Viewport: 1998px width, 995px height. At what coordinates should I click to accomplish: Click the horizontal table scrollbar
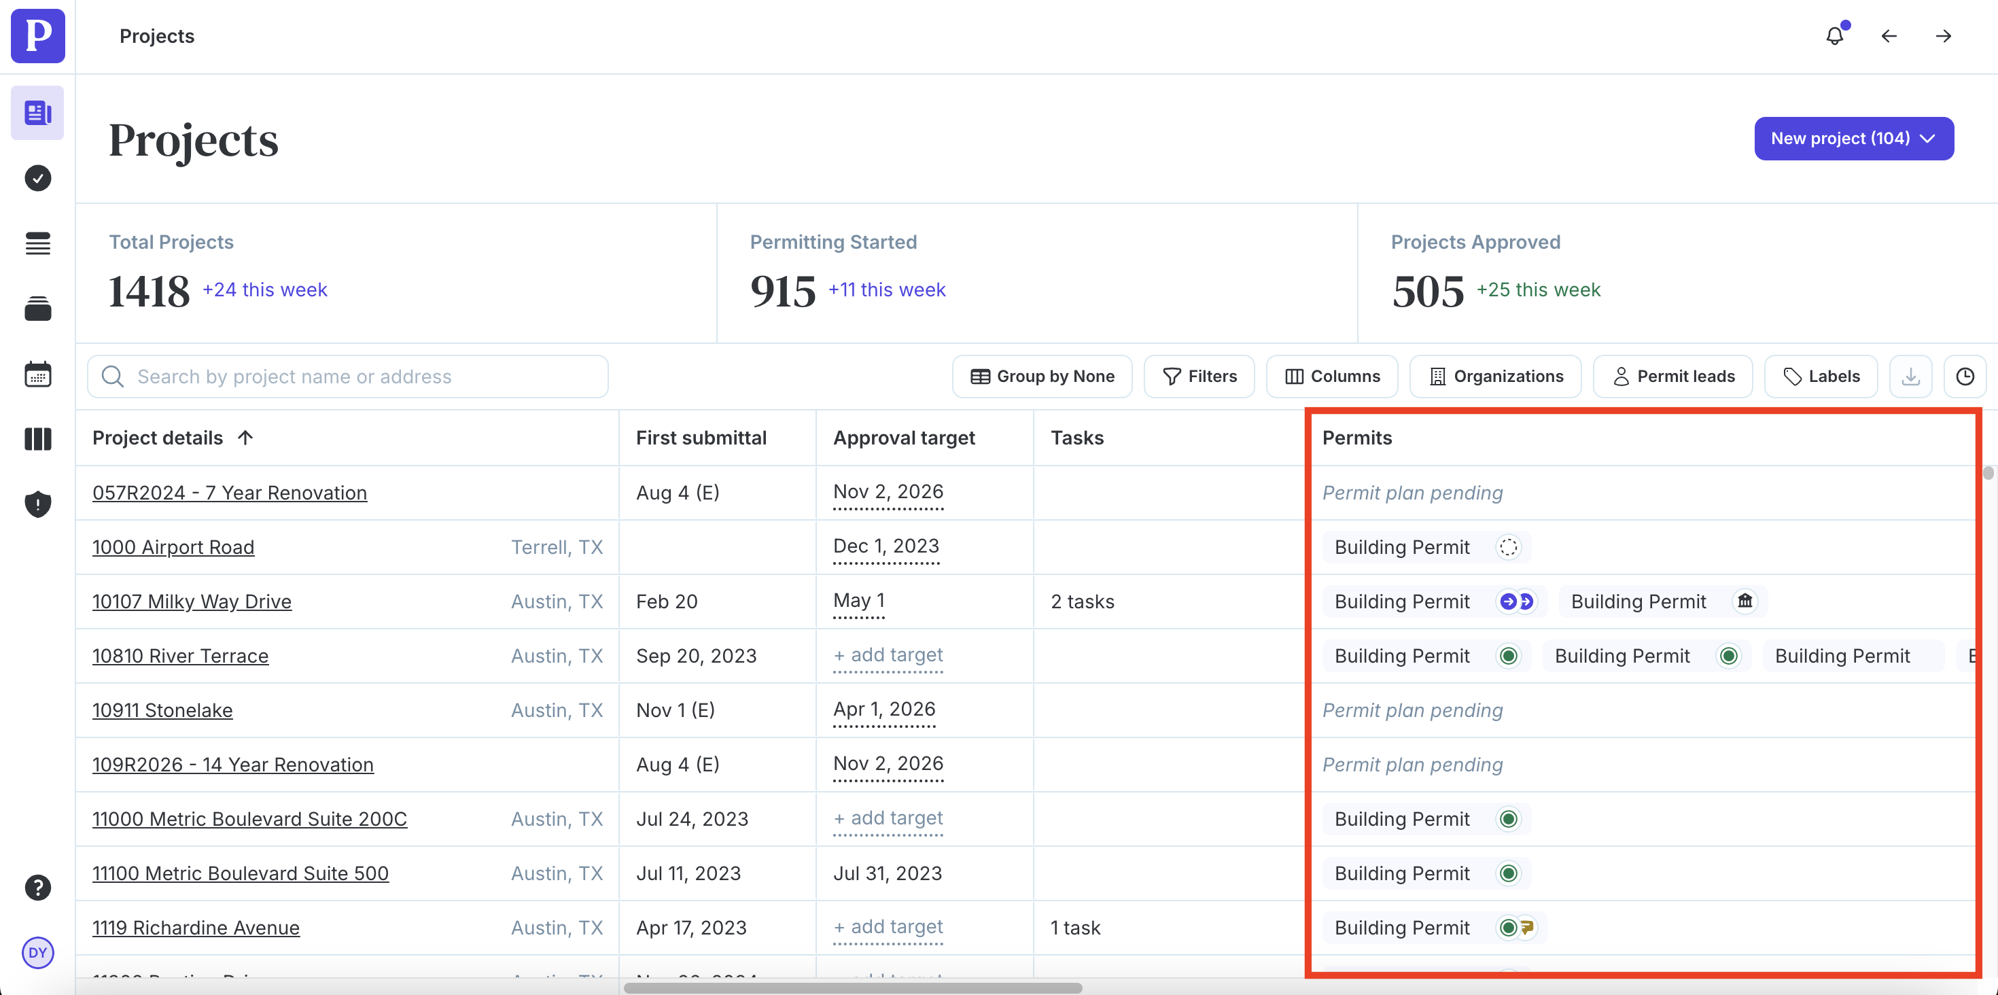(x=852, y=988)
